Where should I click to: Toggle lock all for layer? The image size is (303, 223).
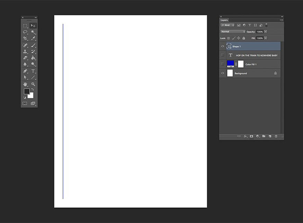244,38
